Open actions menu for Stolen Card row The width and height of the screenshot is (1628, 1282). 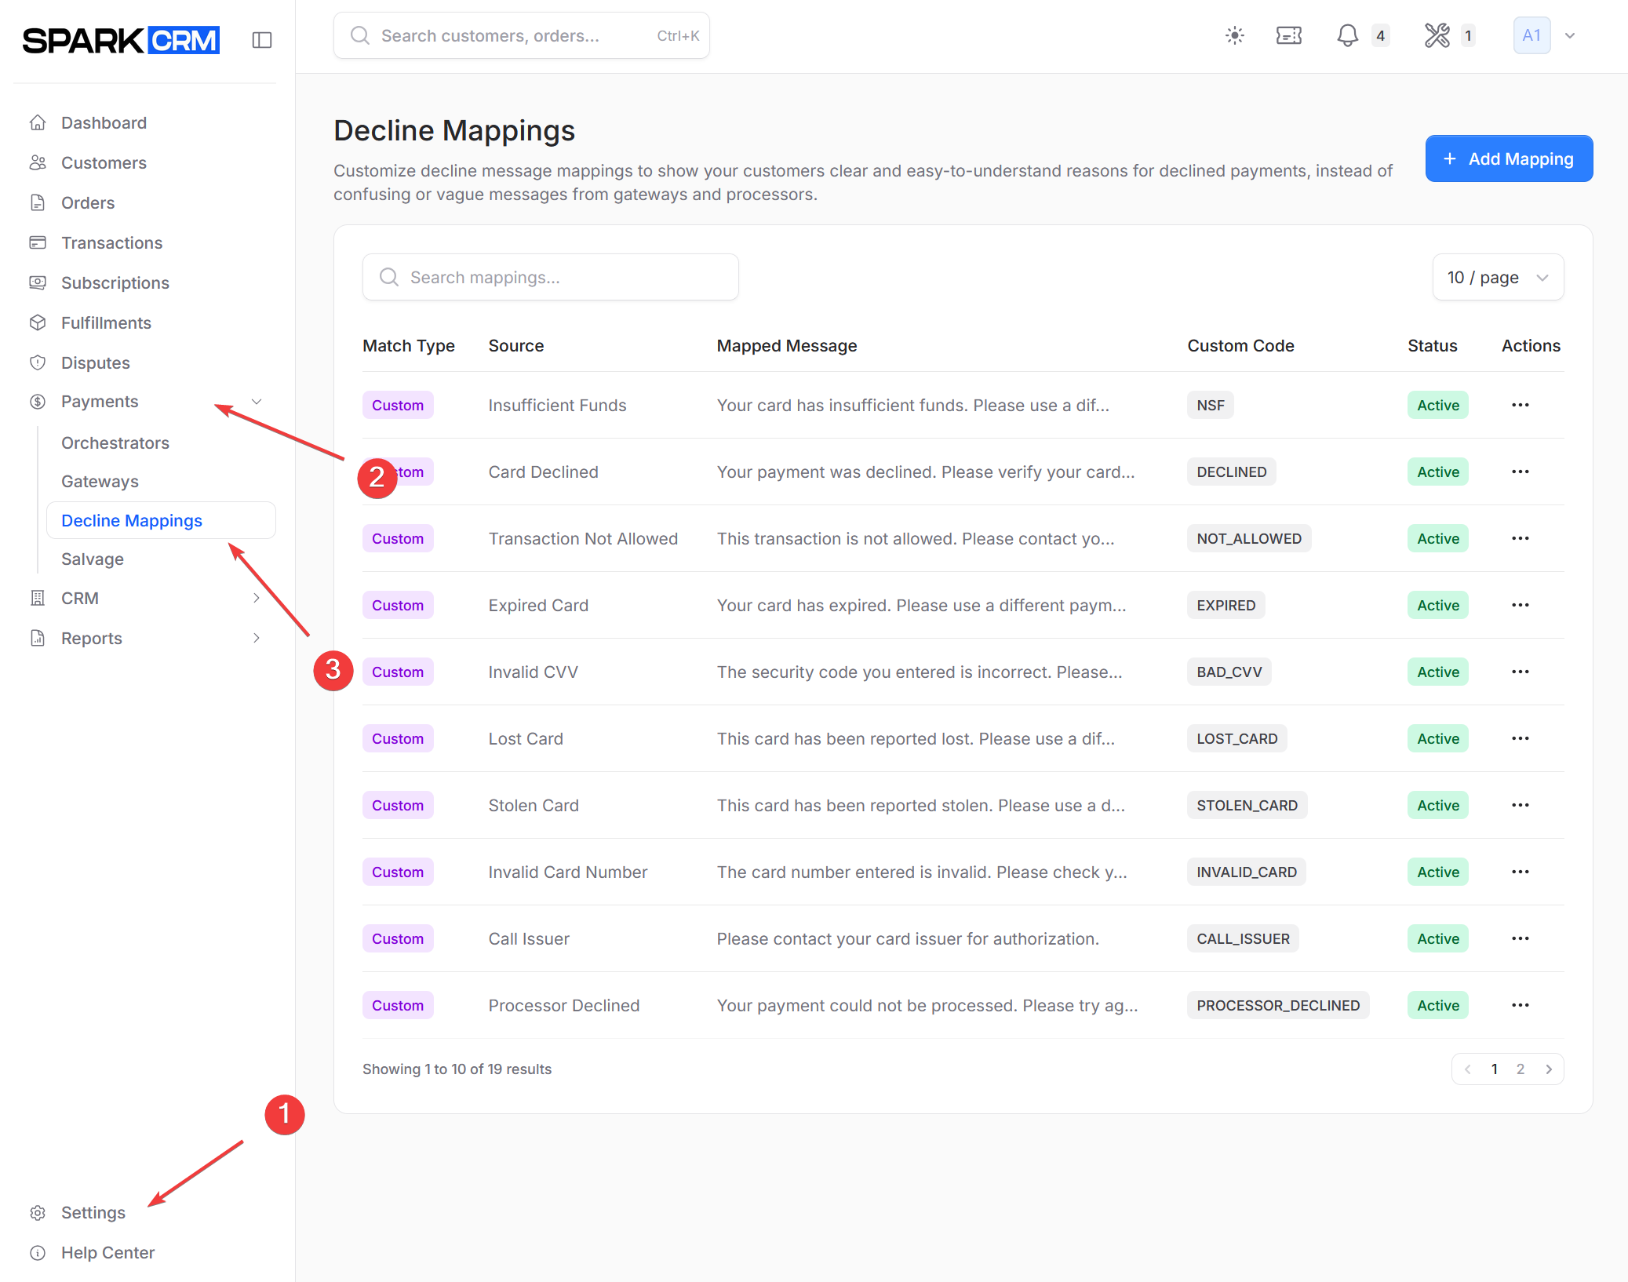1521,805
